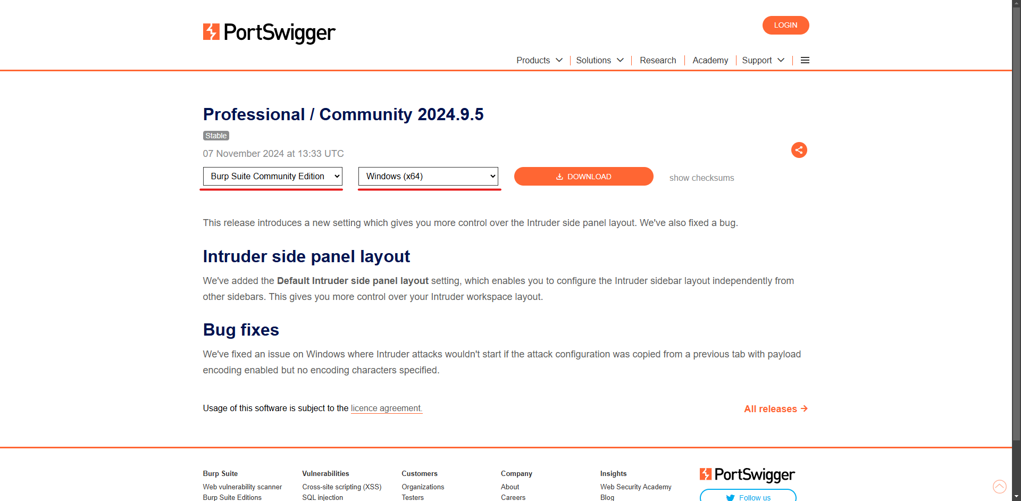The width and height of the screenshot is (1021, 501).
Task: Expand the Support menu
Action: 763,60
